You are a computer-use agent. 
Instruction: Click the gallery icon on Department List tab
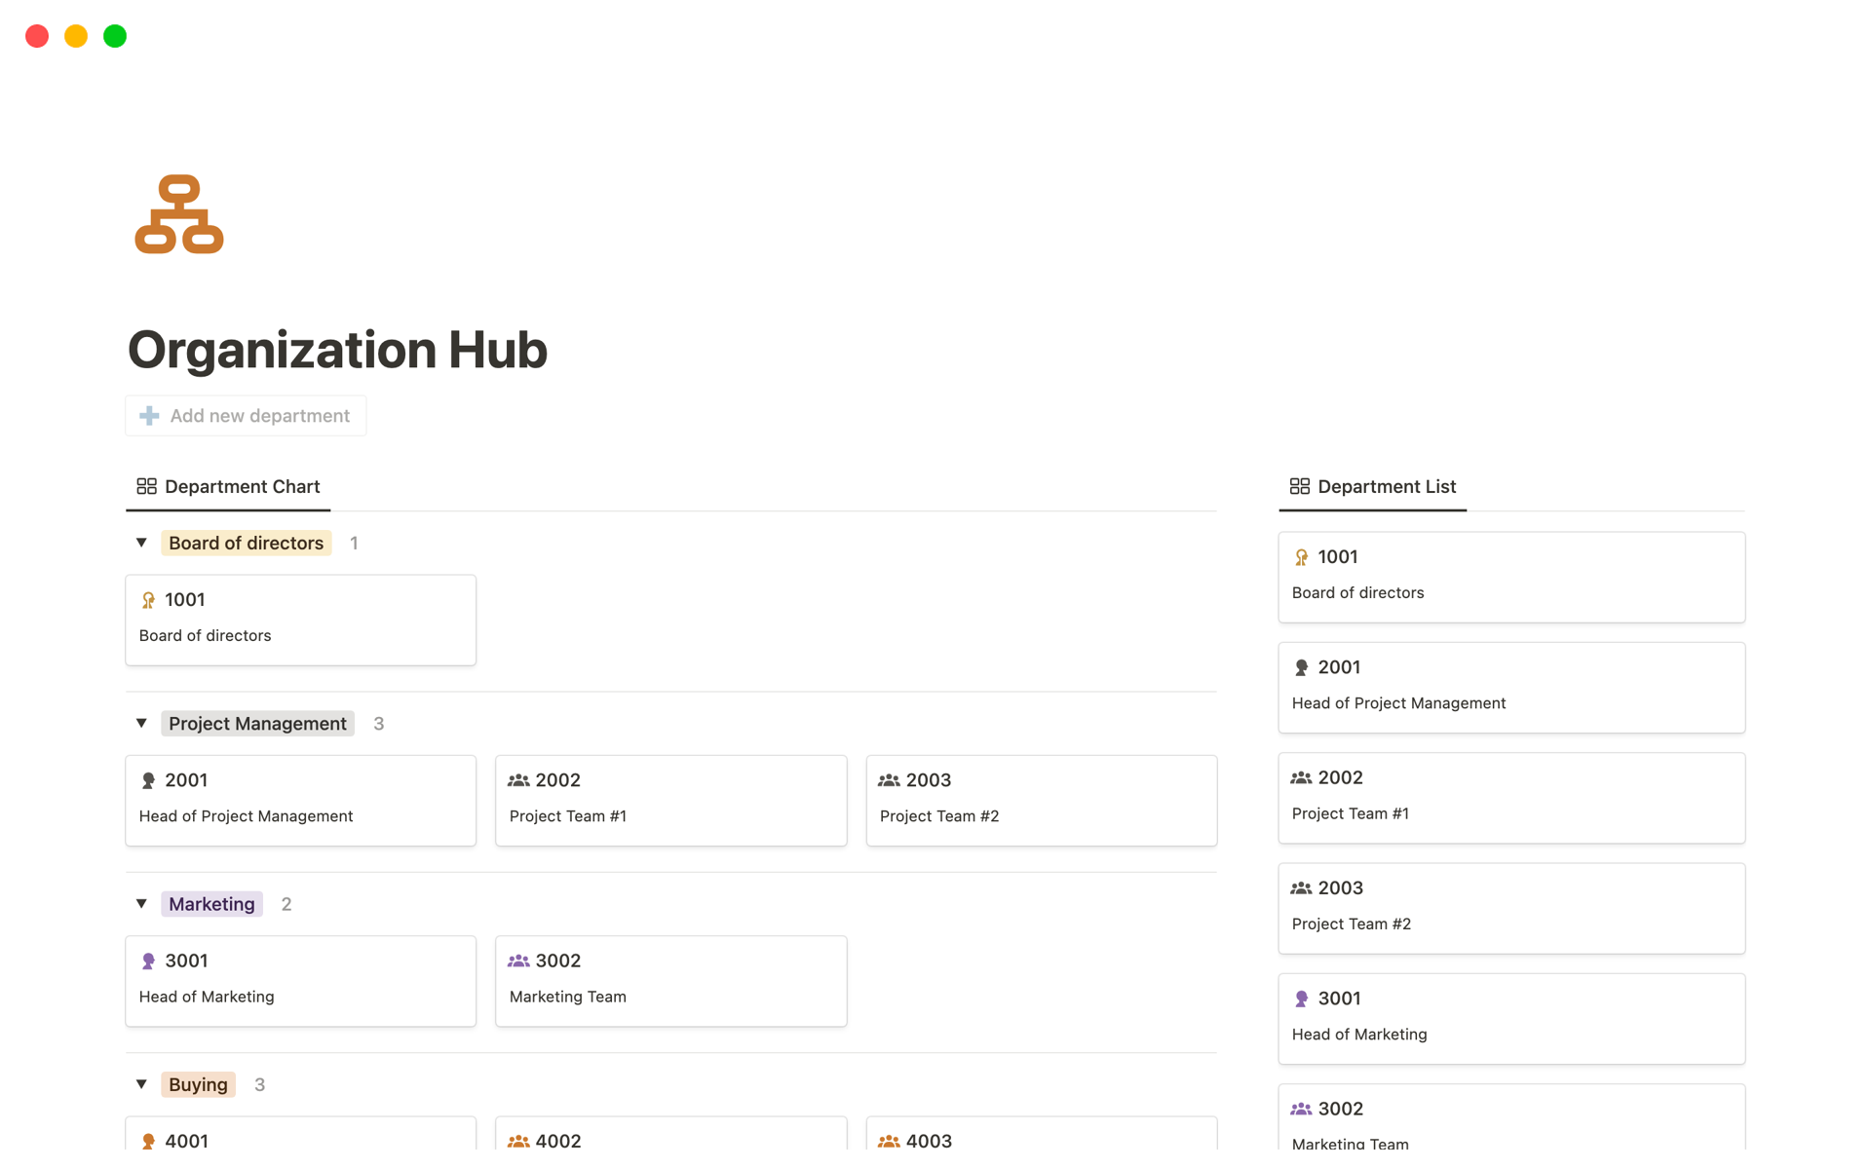point(1299,486)
